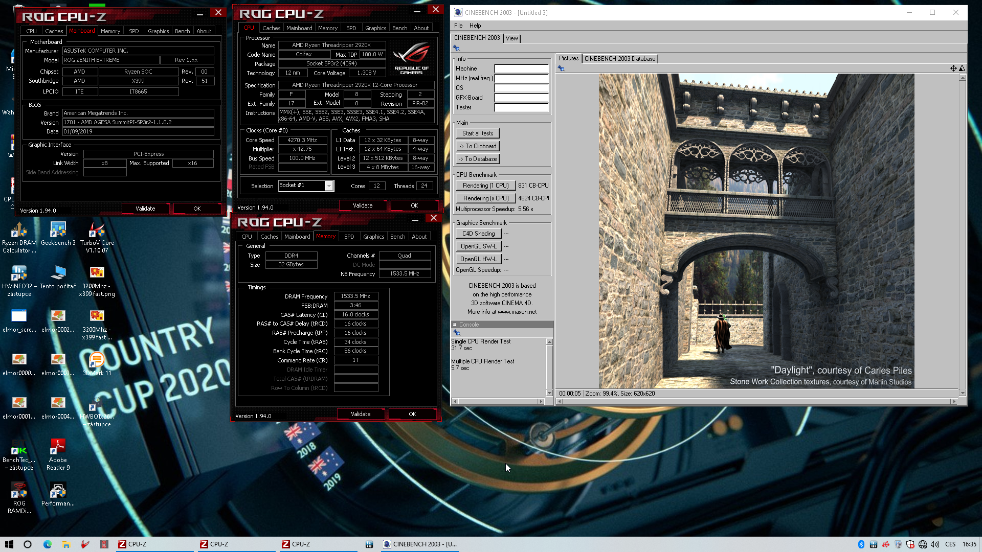The image size is (982, 552).
Task: Click Validate in processor CPU-Z window
Action: point(363,205)
